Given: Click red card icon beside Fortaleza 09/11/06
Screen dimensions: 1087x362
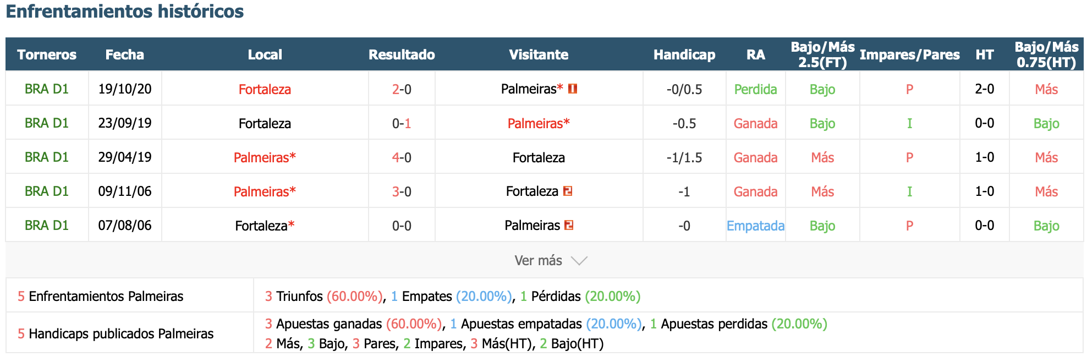Looking at the screenshot, I should [568, 191].
